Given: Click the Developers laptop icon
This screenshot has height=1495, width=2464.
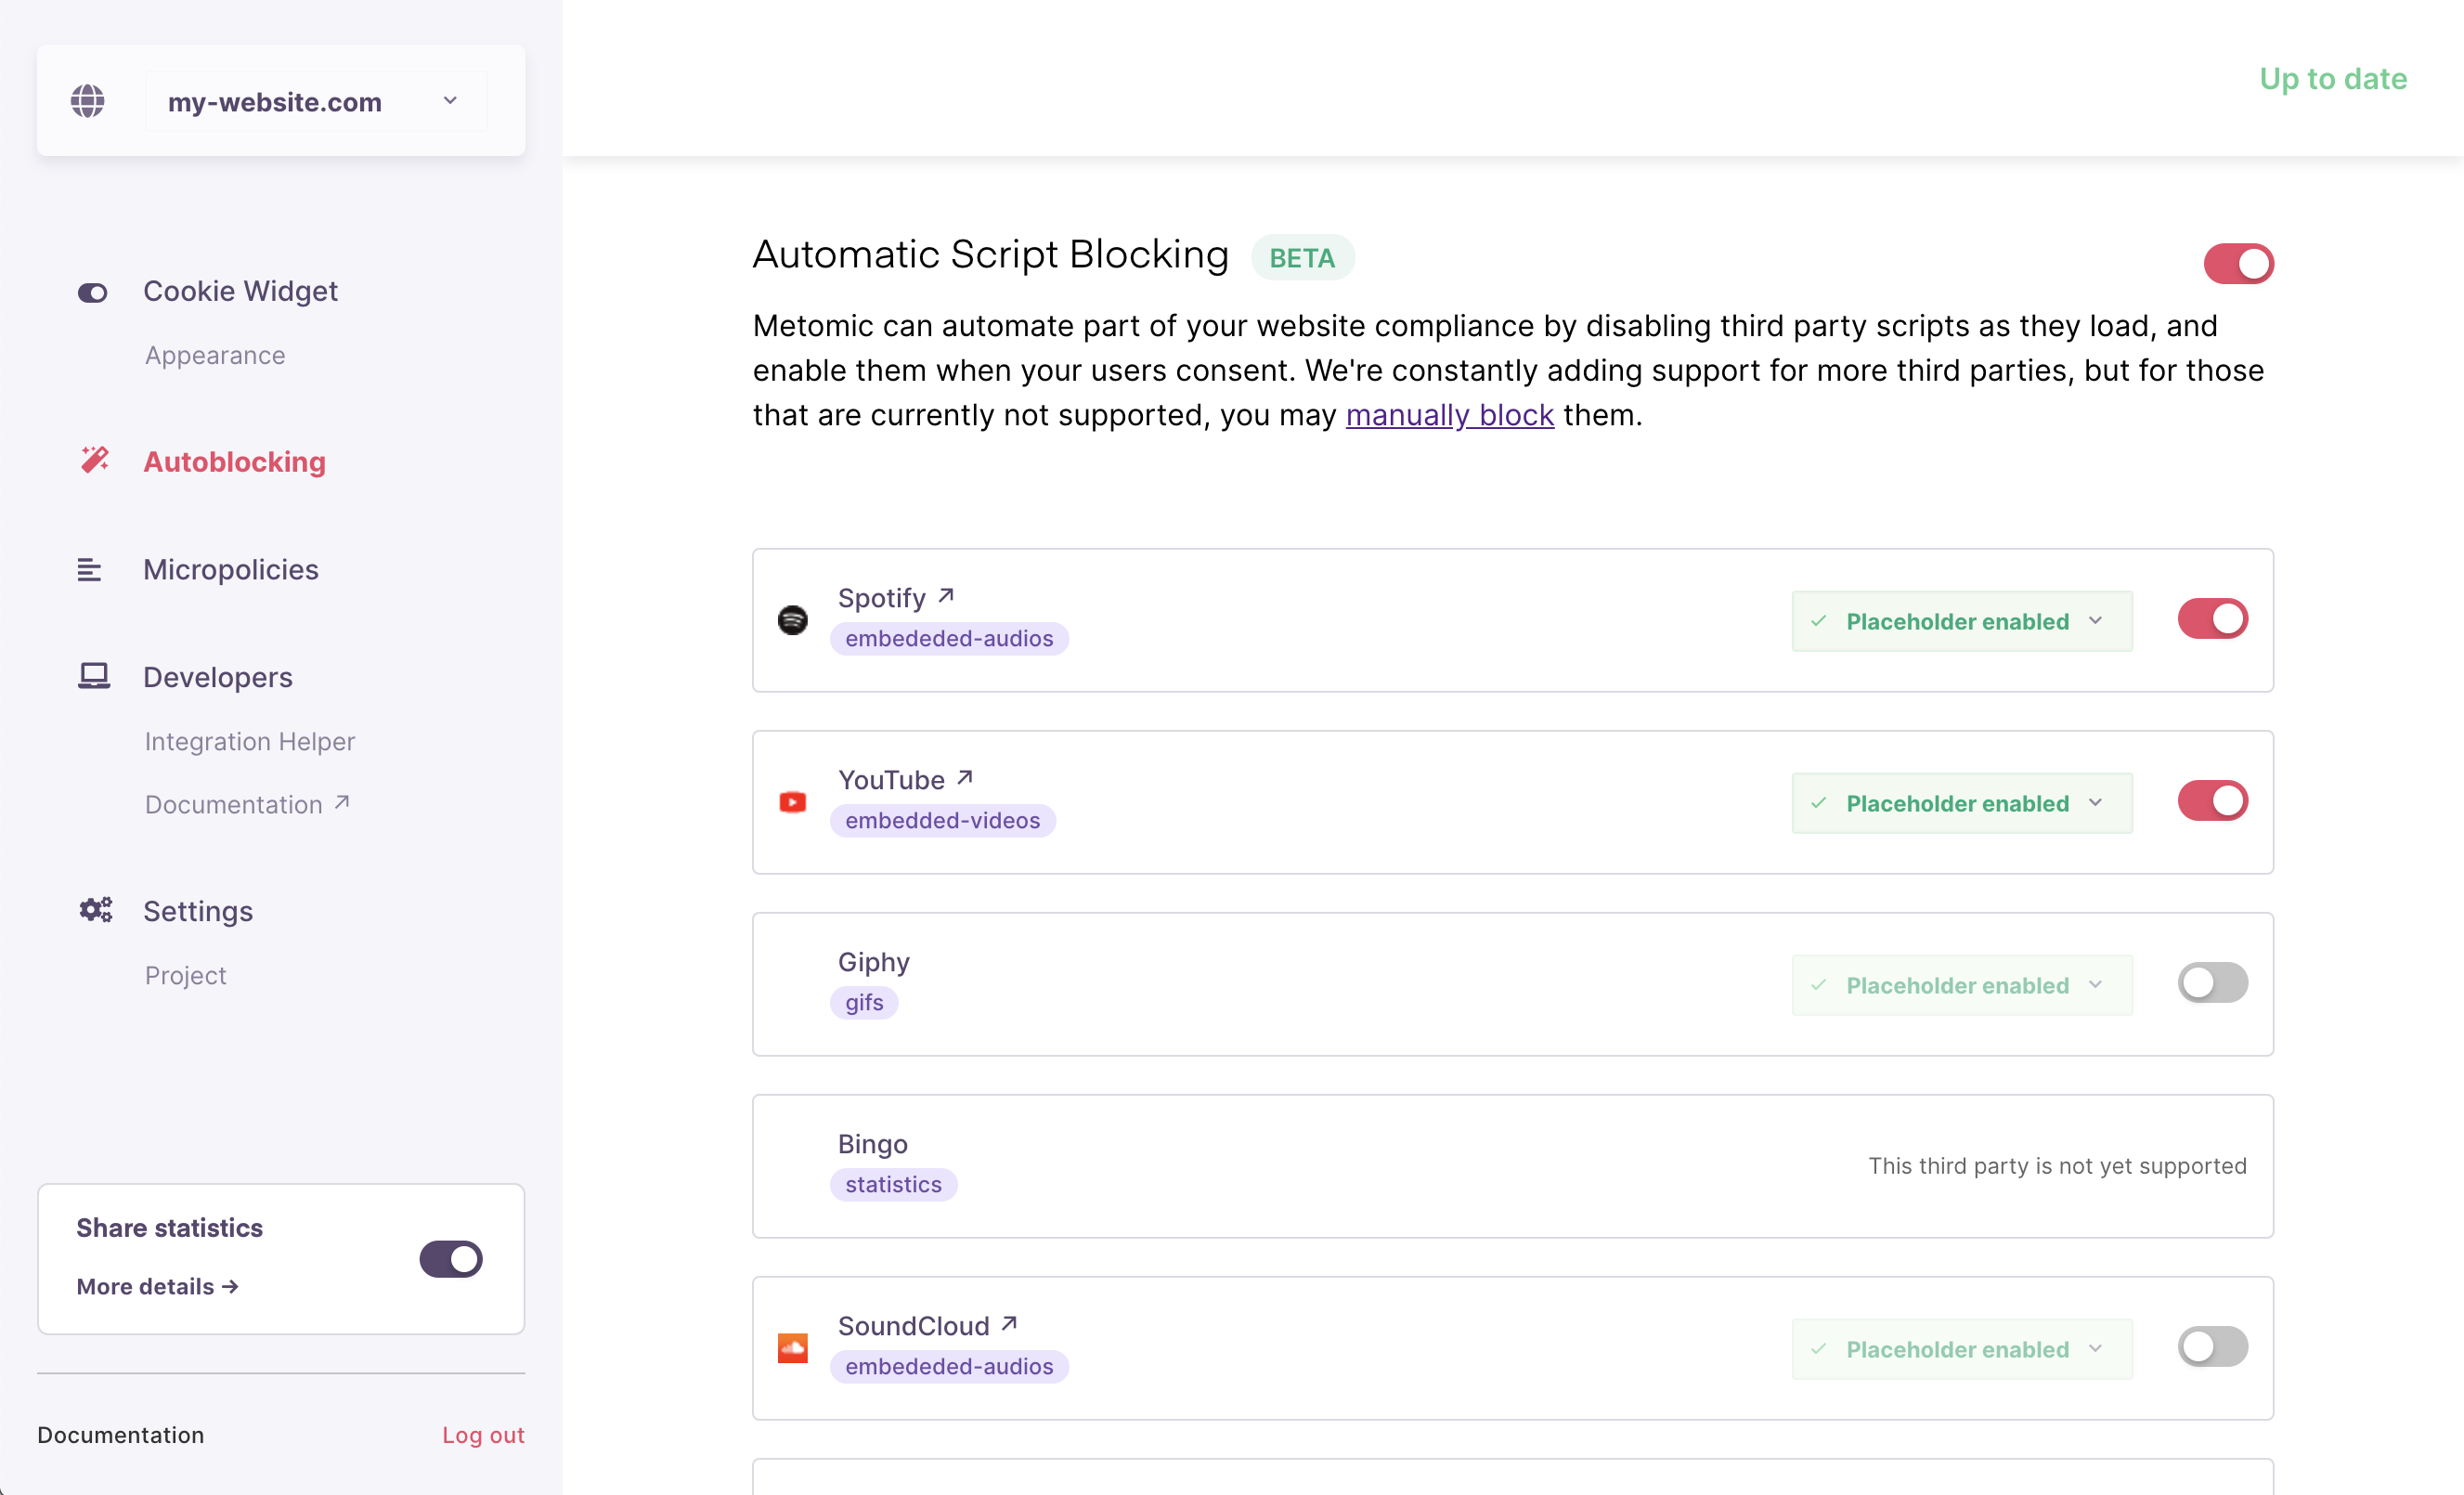Looking at the screenshot, I should (94, 676).
